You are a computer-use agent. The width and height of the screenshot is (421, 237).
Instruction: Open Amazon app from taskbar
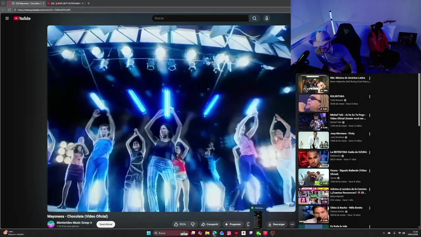point(243,233)
